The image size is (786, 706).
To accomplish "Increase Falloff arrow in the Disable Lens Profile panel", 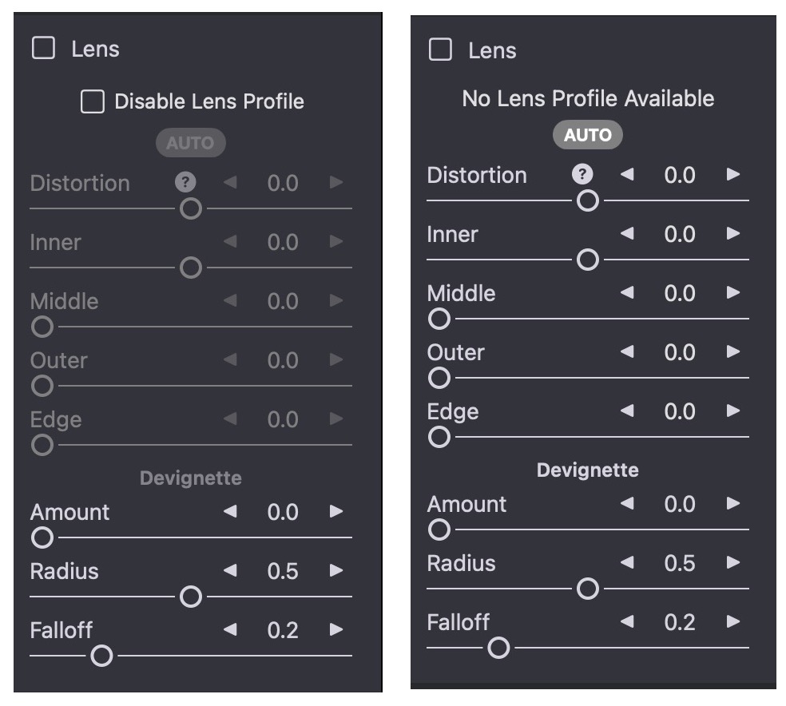I will (336, 630).
